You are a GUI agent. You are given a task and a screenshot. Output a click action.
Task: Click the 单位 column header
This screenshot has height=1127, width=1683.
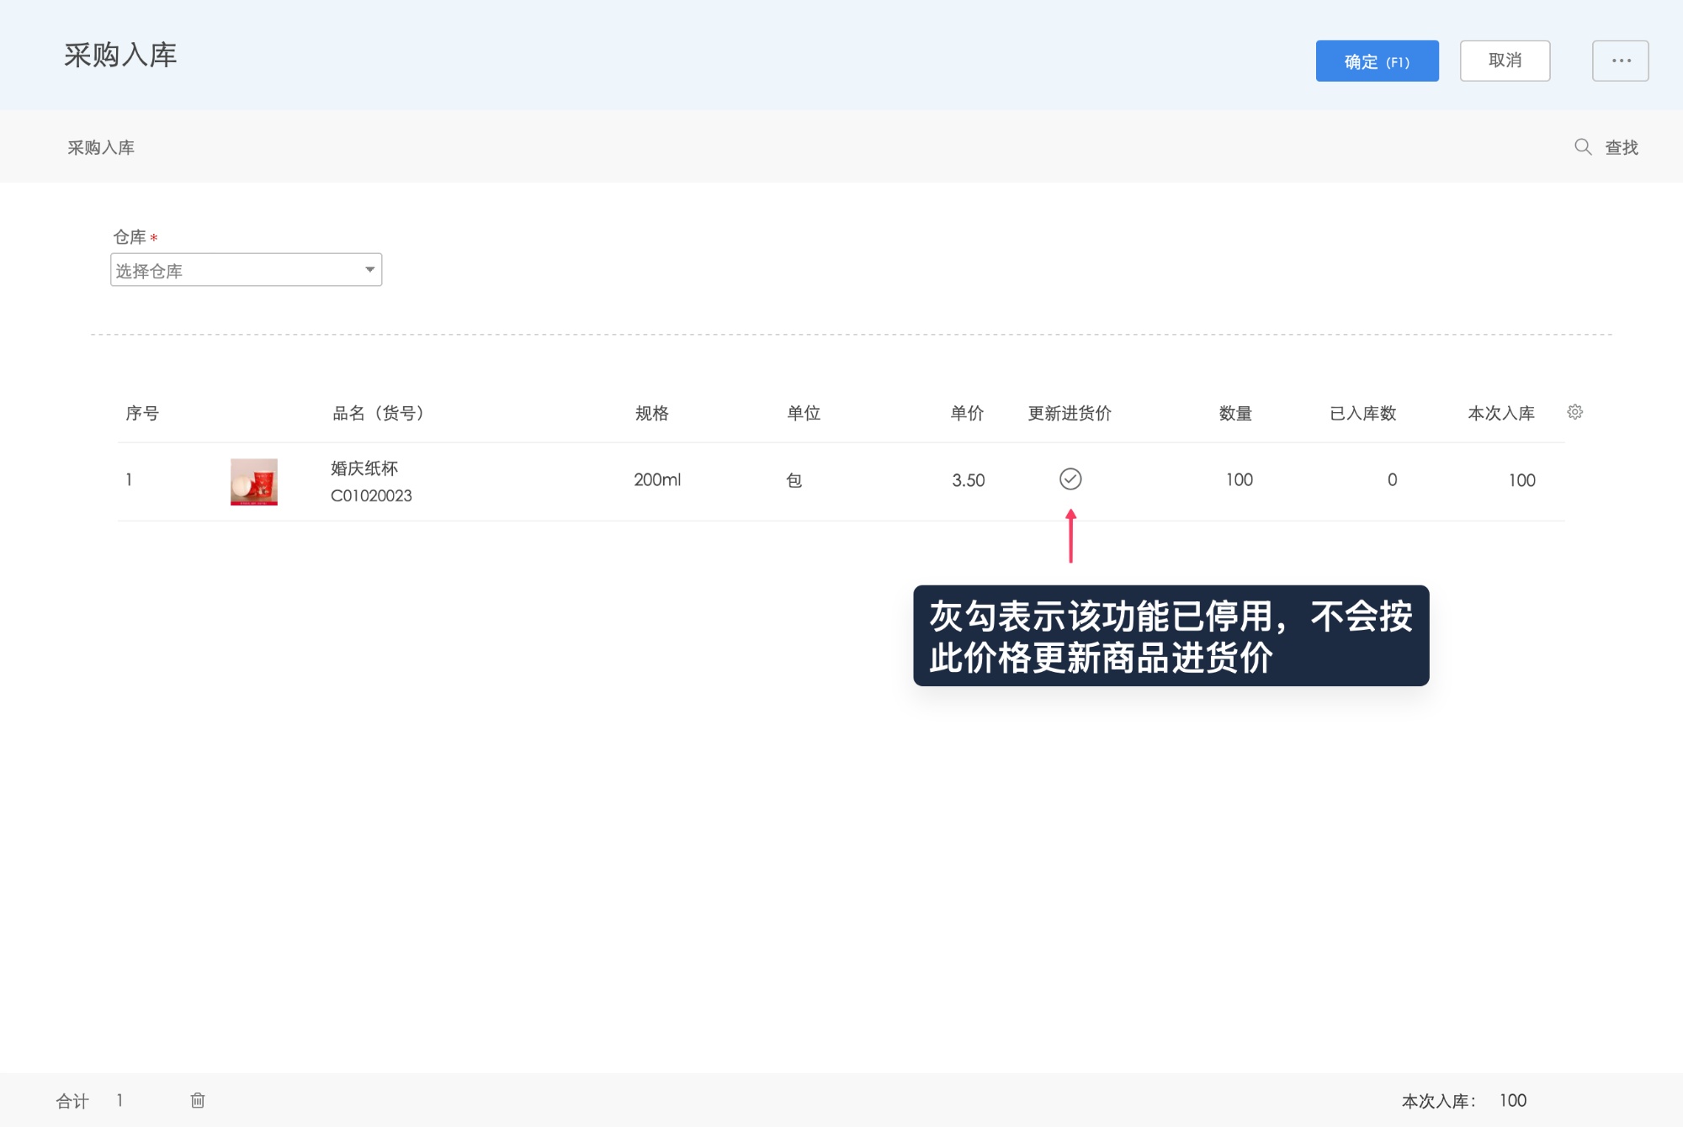pos(804,413)
